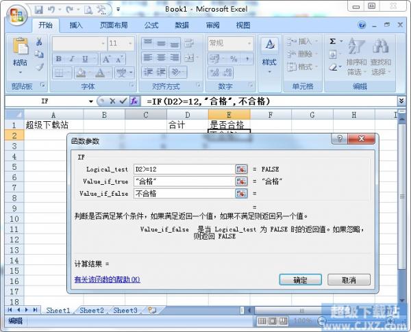
Task: Toggle align text right
Action: (x=174, y=58)
